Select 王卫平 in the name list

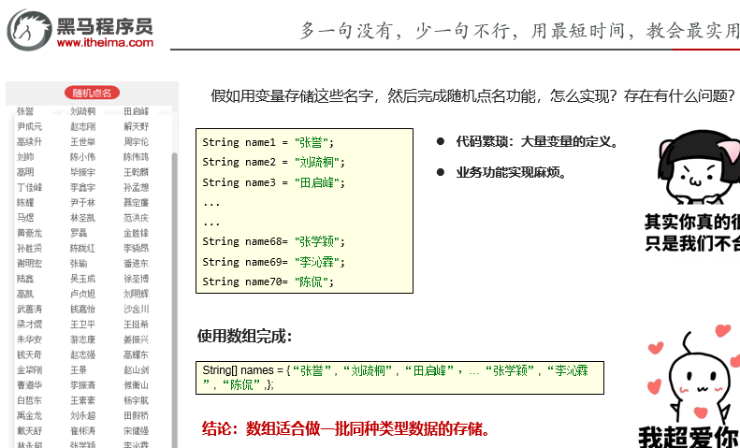[x=82, y=324]
